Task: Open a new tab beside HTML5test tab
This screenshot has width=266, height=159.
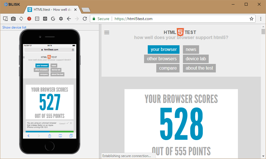Action: pos(86,10)
